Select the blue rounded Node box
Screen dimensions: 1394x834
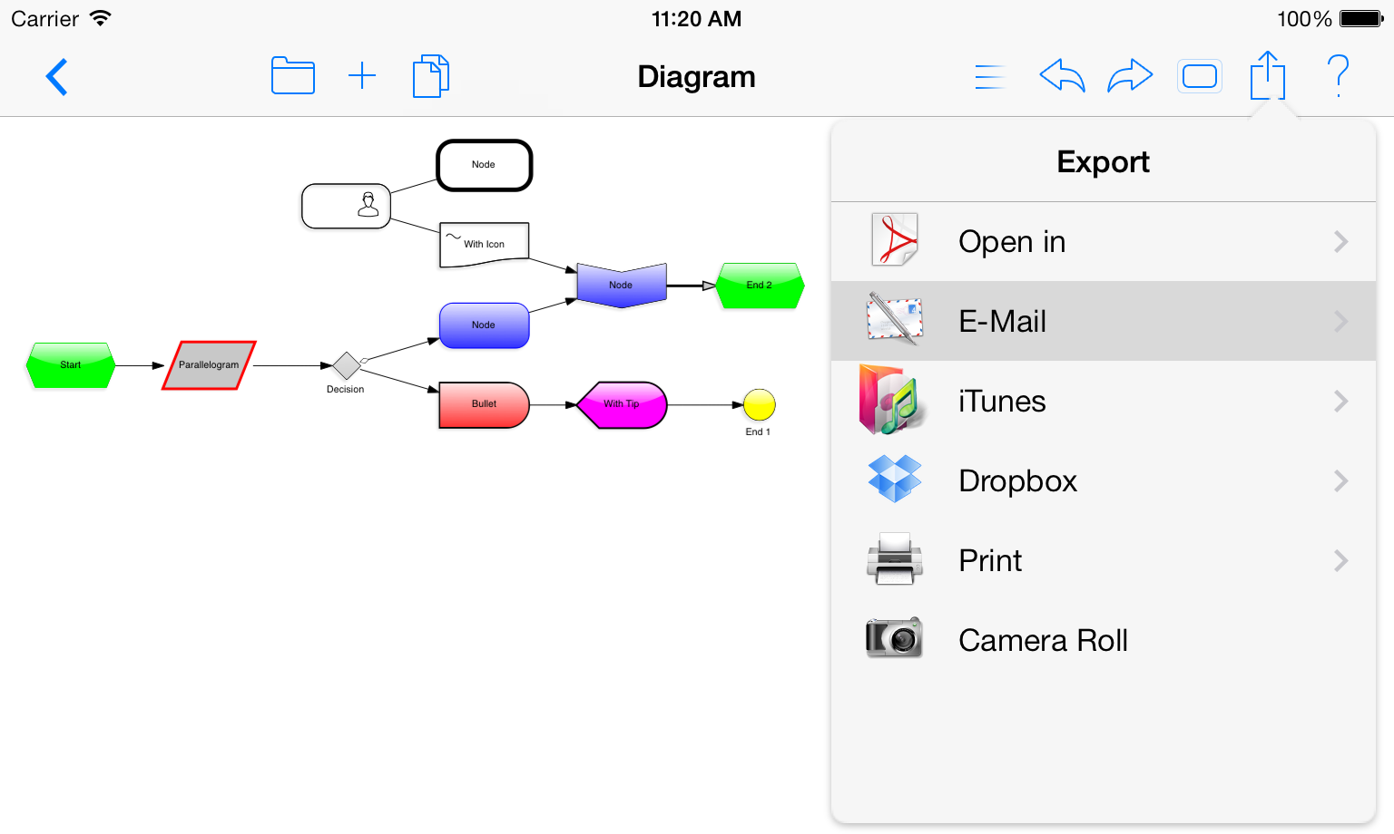[x=484, y=325]
